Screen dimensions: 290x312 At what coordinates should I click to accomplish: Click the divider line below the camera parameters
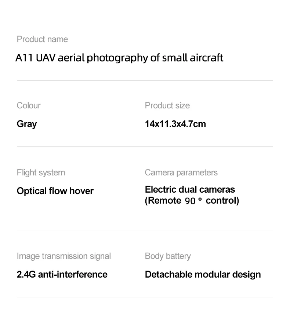(145, 230)
